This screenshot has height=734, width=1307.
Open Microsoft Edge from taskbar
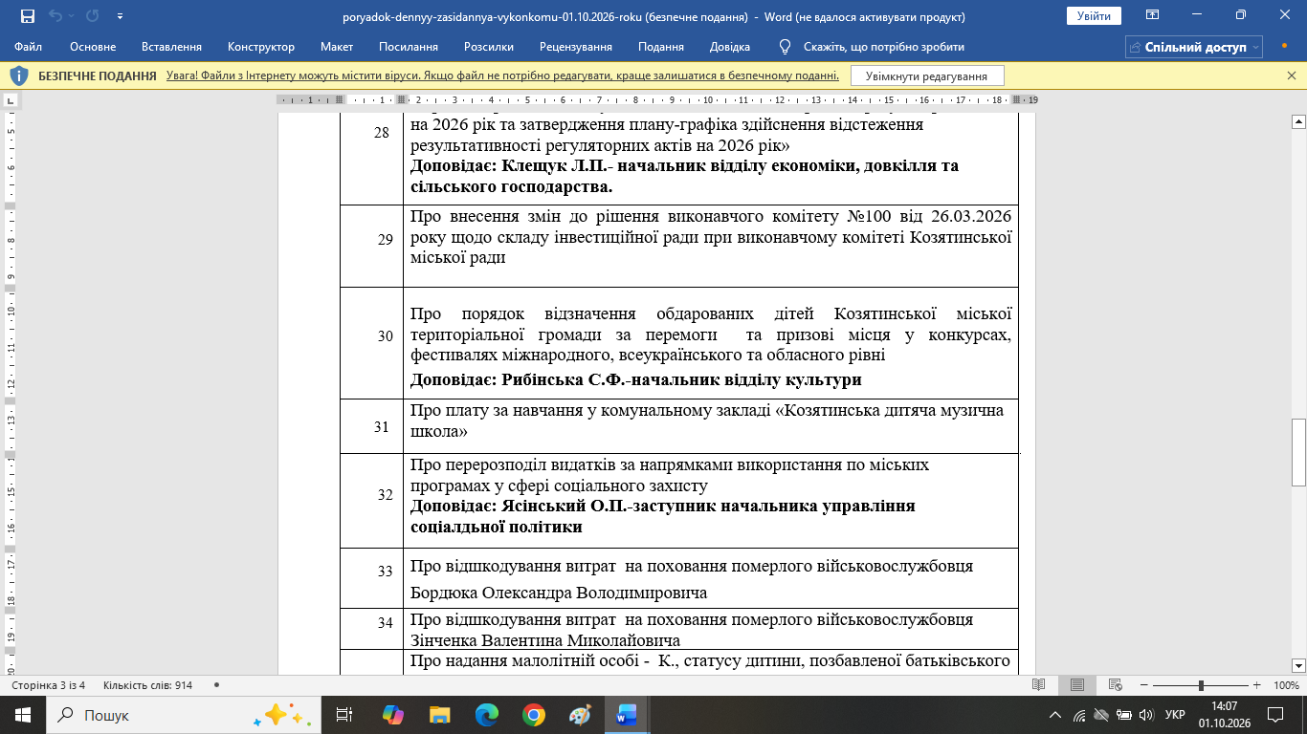tap(487, 715)
